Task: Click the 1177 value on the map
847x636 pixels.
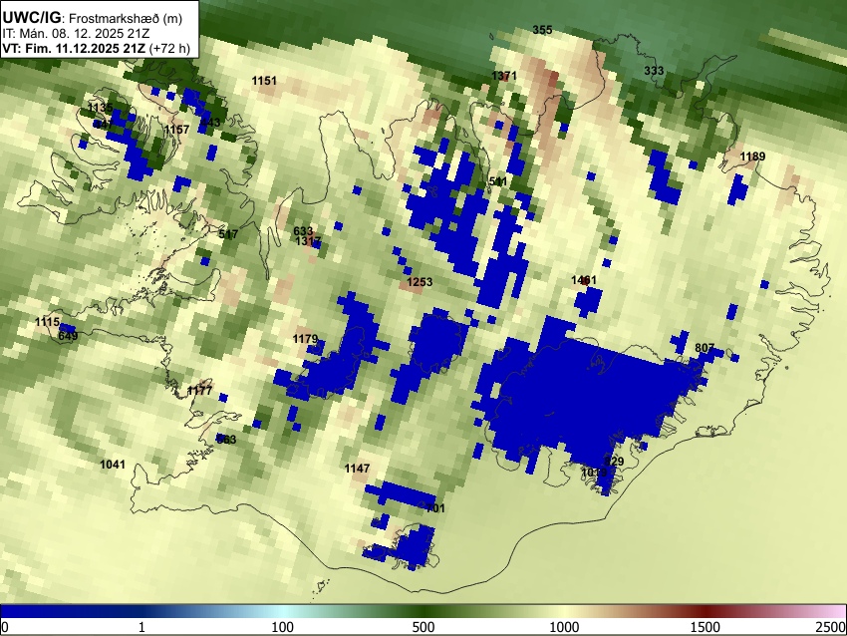Action: point(200,390)
